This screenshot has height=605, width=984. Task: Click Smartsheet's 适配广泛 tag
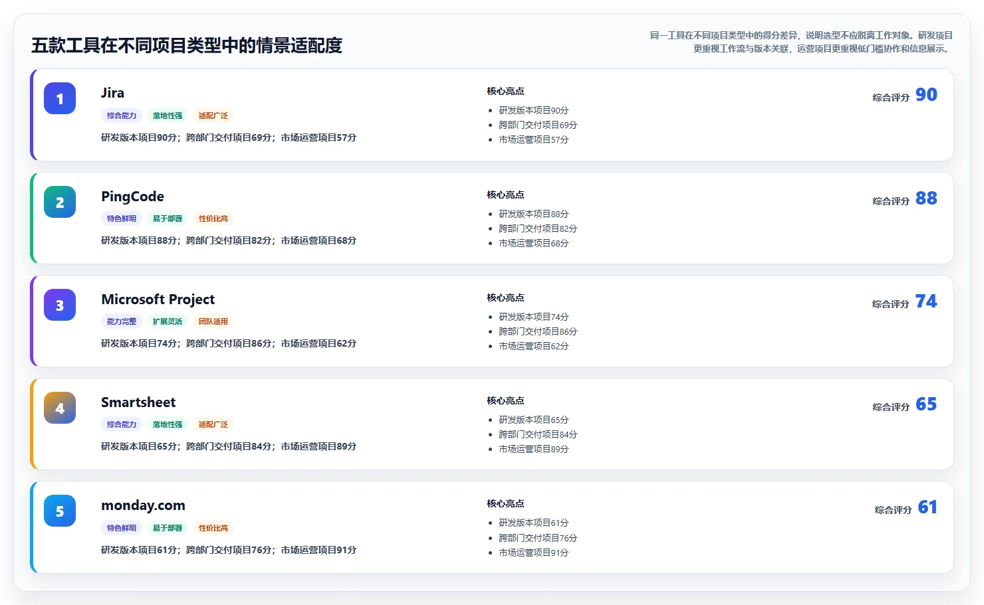[213, 424]
